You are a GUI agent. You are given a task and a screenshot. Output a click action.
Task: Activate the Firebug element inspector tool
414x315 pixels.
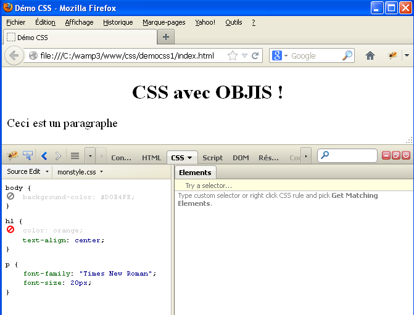(x=28, y=156)
